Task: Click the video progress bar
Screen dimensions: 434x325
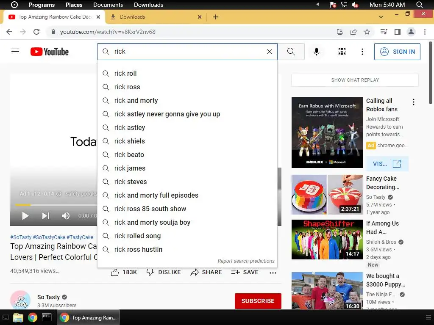Action: pyautogui.click(x=56, y=205)
